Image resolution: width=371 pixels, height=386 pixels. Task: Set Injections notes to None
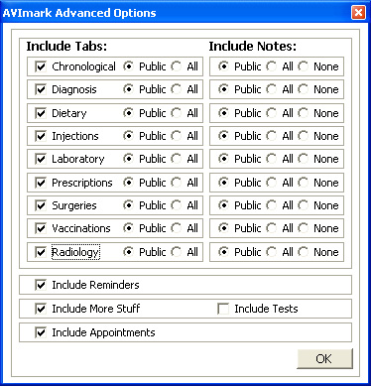[x=303, y=136]
